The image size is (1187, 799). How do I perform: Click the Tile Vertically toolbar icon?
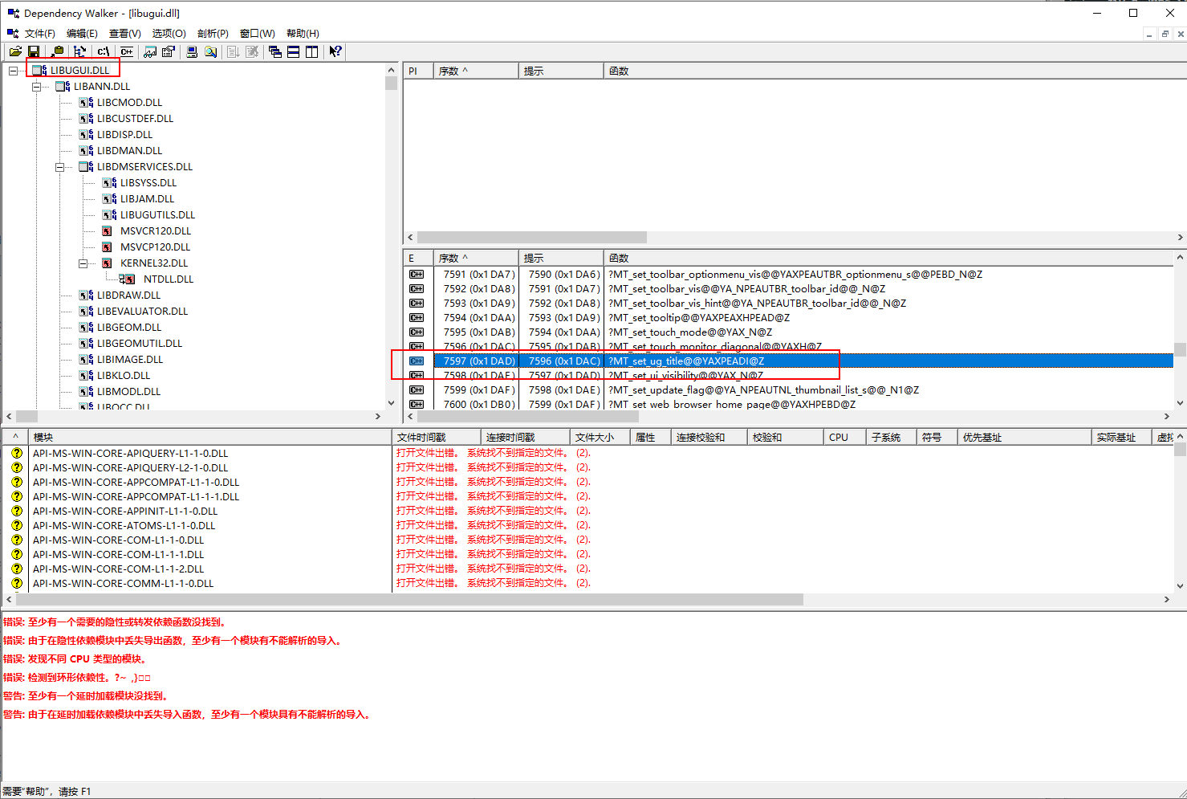(x=312, y=51)
